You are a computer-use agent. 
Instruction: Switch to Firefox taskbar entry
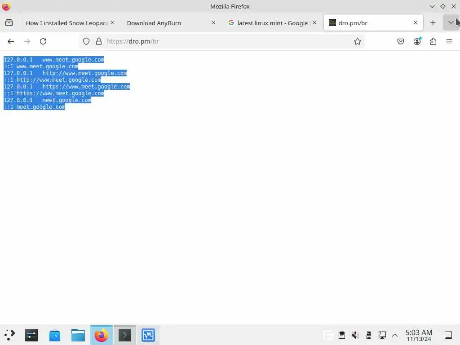[x=101, y=335]
